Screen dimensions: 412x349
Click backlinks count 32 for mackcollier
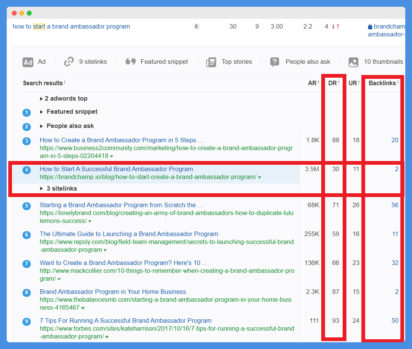395,263
